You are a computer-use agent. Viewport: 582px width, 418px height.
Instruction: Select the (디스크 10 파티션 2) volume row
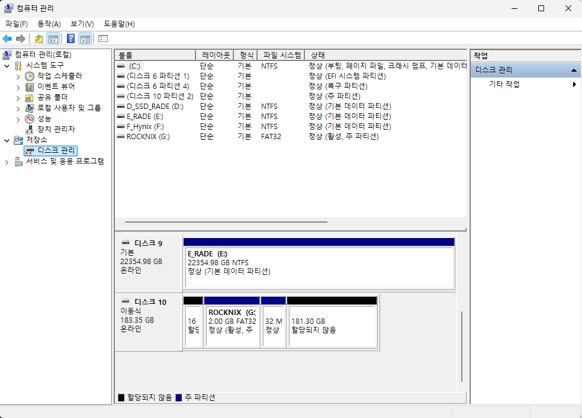tap(291, 96)
